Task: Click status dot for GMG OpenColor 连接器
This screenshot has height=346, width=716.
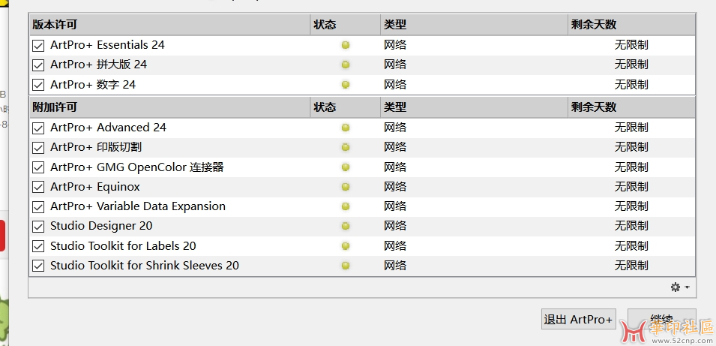Action: pyautogui.click(x=346, y=167)
